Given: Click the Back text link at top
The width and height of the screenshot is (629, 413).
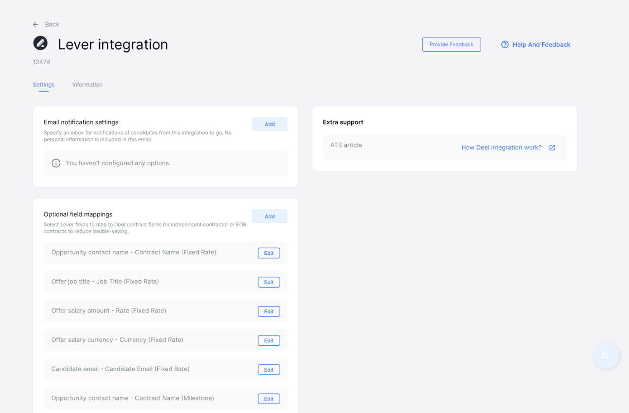Looking at the screenshot, I should (52, 24).
